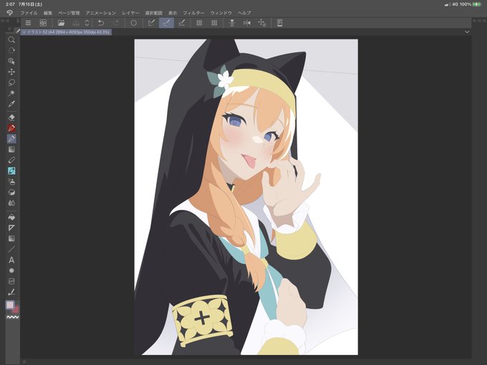The width and height of the screenshot is (487, 365).
Task: Select the Fill bucket tool
Action: tap(11, 218)
